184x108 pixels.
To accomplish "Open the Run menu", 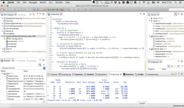I will 51,2.
